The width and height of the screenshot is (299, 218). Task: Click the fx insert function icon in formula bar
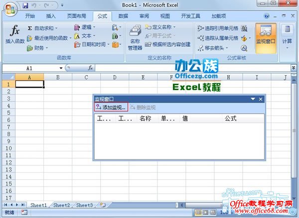[x=90, y=68]
